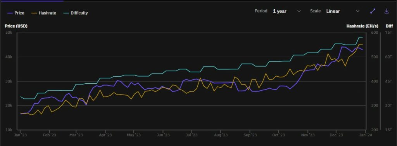This screenshot has height=146, width=397.
Task: Click the Jan '24 date label
Action: pyautogui.click(x=366, y=136)
